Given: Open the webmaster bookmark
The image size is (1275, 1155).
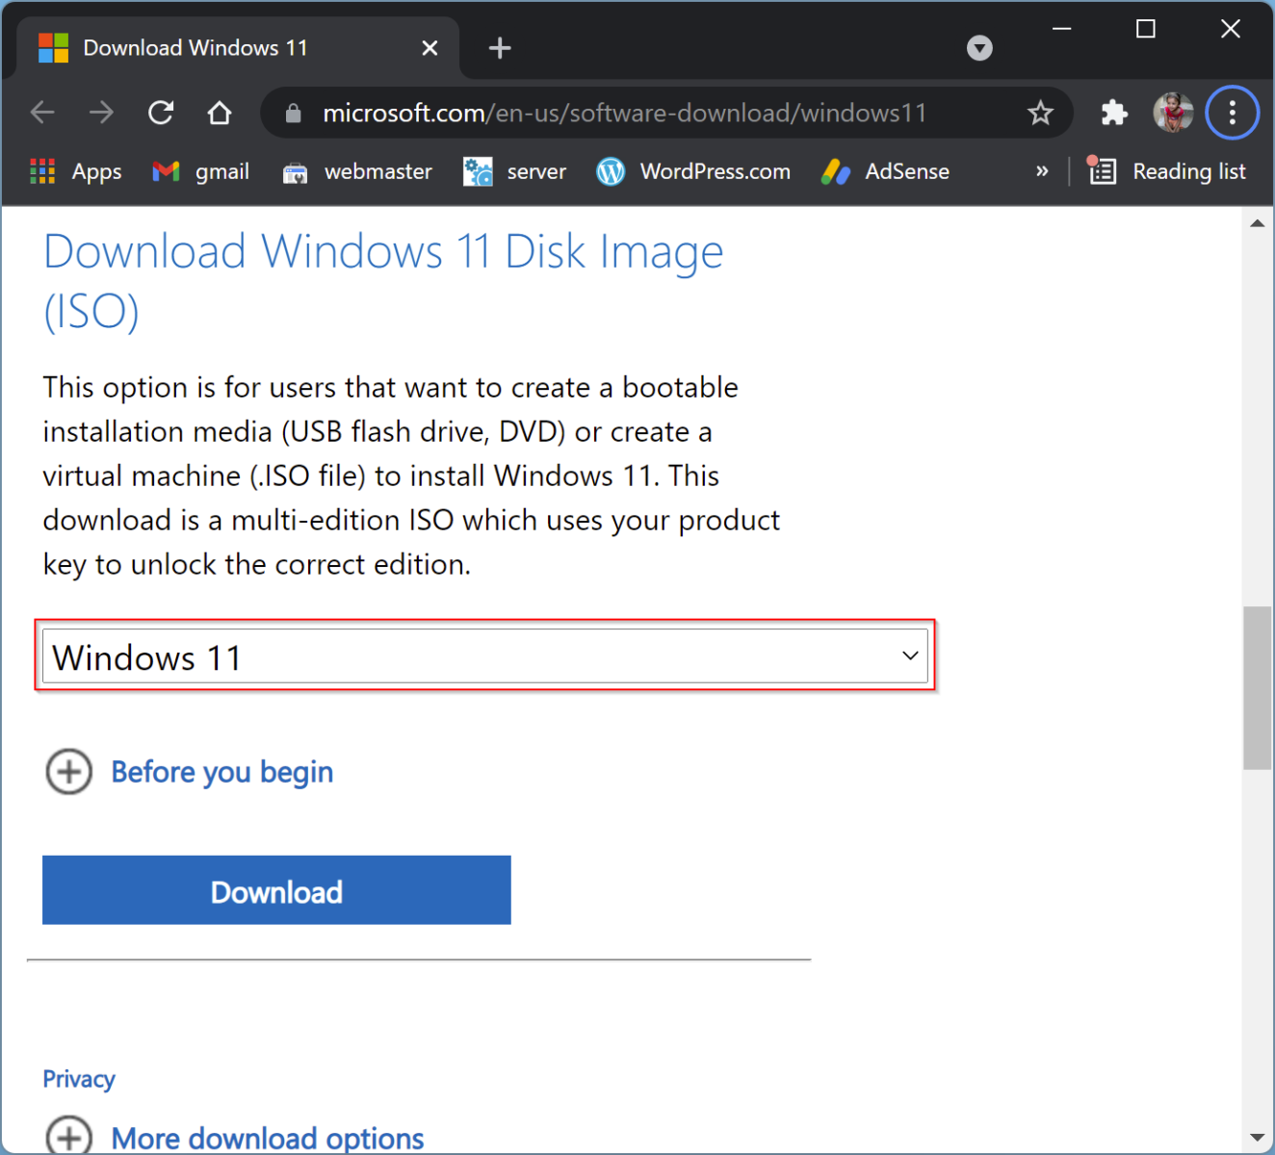Looking at the screenshot, I should [296, 171].
